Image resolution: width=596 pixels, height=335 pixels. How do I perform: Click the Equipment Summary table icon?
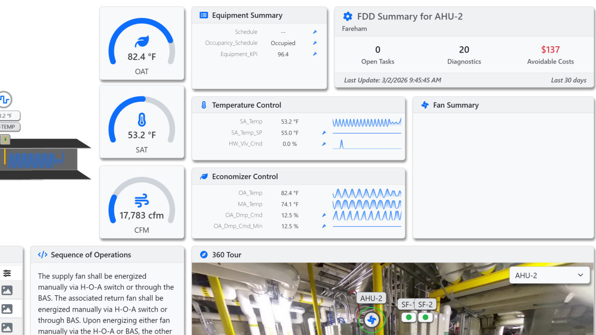click(x=204, y=15)
